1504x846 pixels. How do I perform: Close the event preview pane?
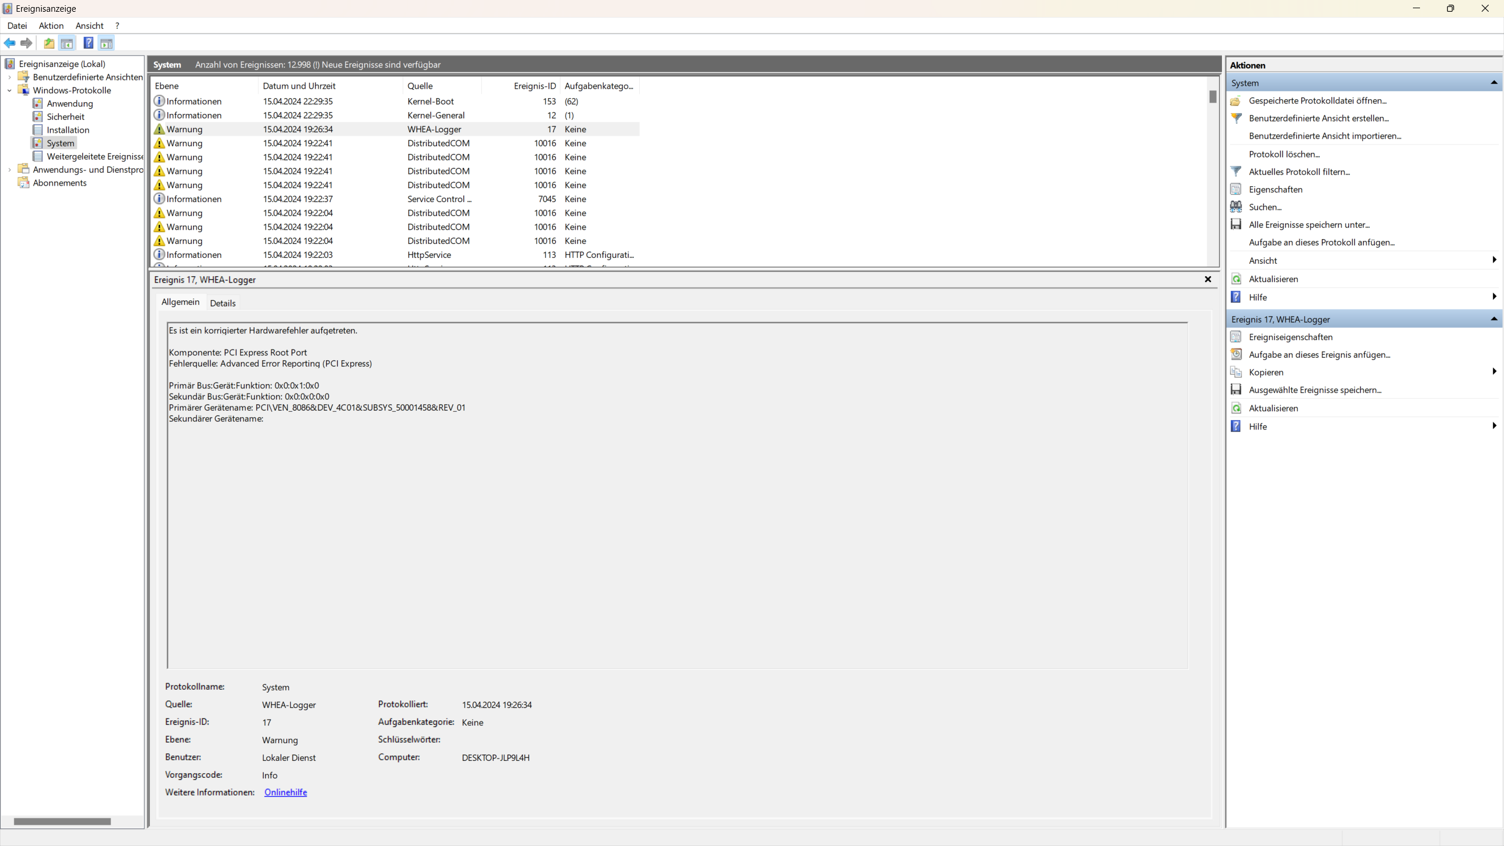click(x=1208, y=280)
